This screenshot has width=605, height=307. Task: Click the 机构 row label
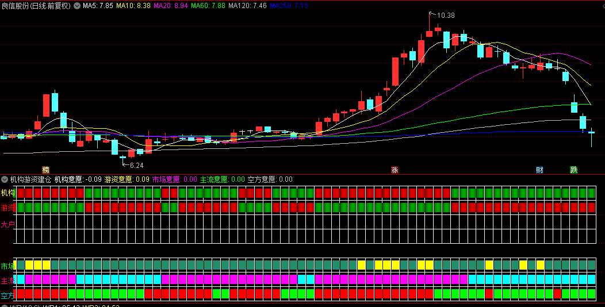tap(7, 193)
